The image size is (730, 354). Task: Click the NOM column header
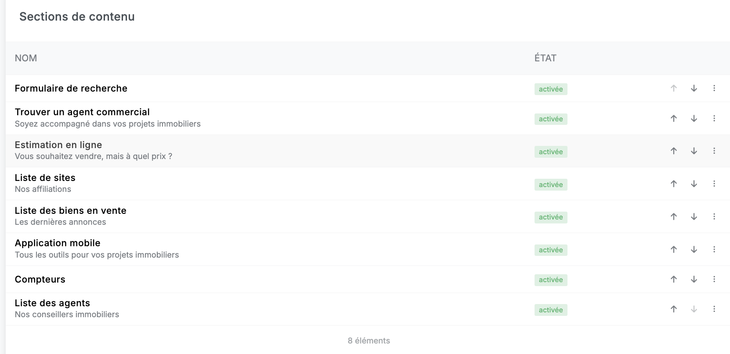[26, 58]
